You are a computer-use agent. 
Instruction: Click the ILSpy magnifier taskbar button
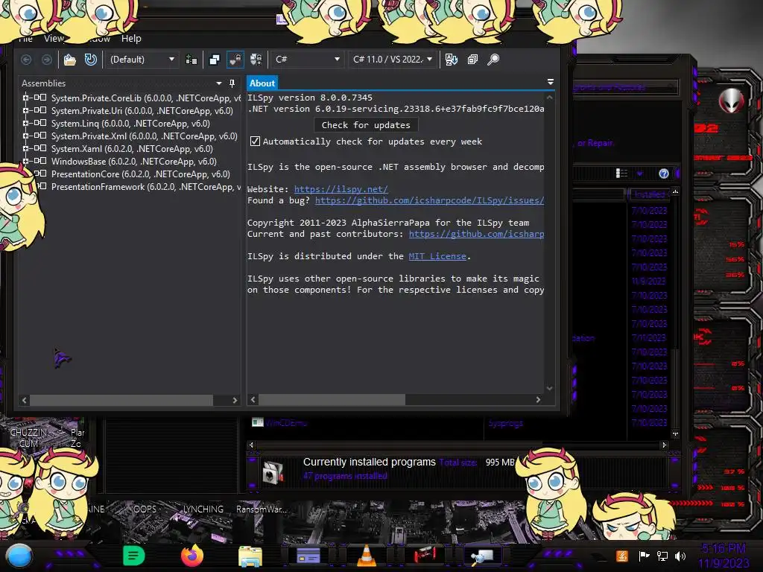482,556
